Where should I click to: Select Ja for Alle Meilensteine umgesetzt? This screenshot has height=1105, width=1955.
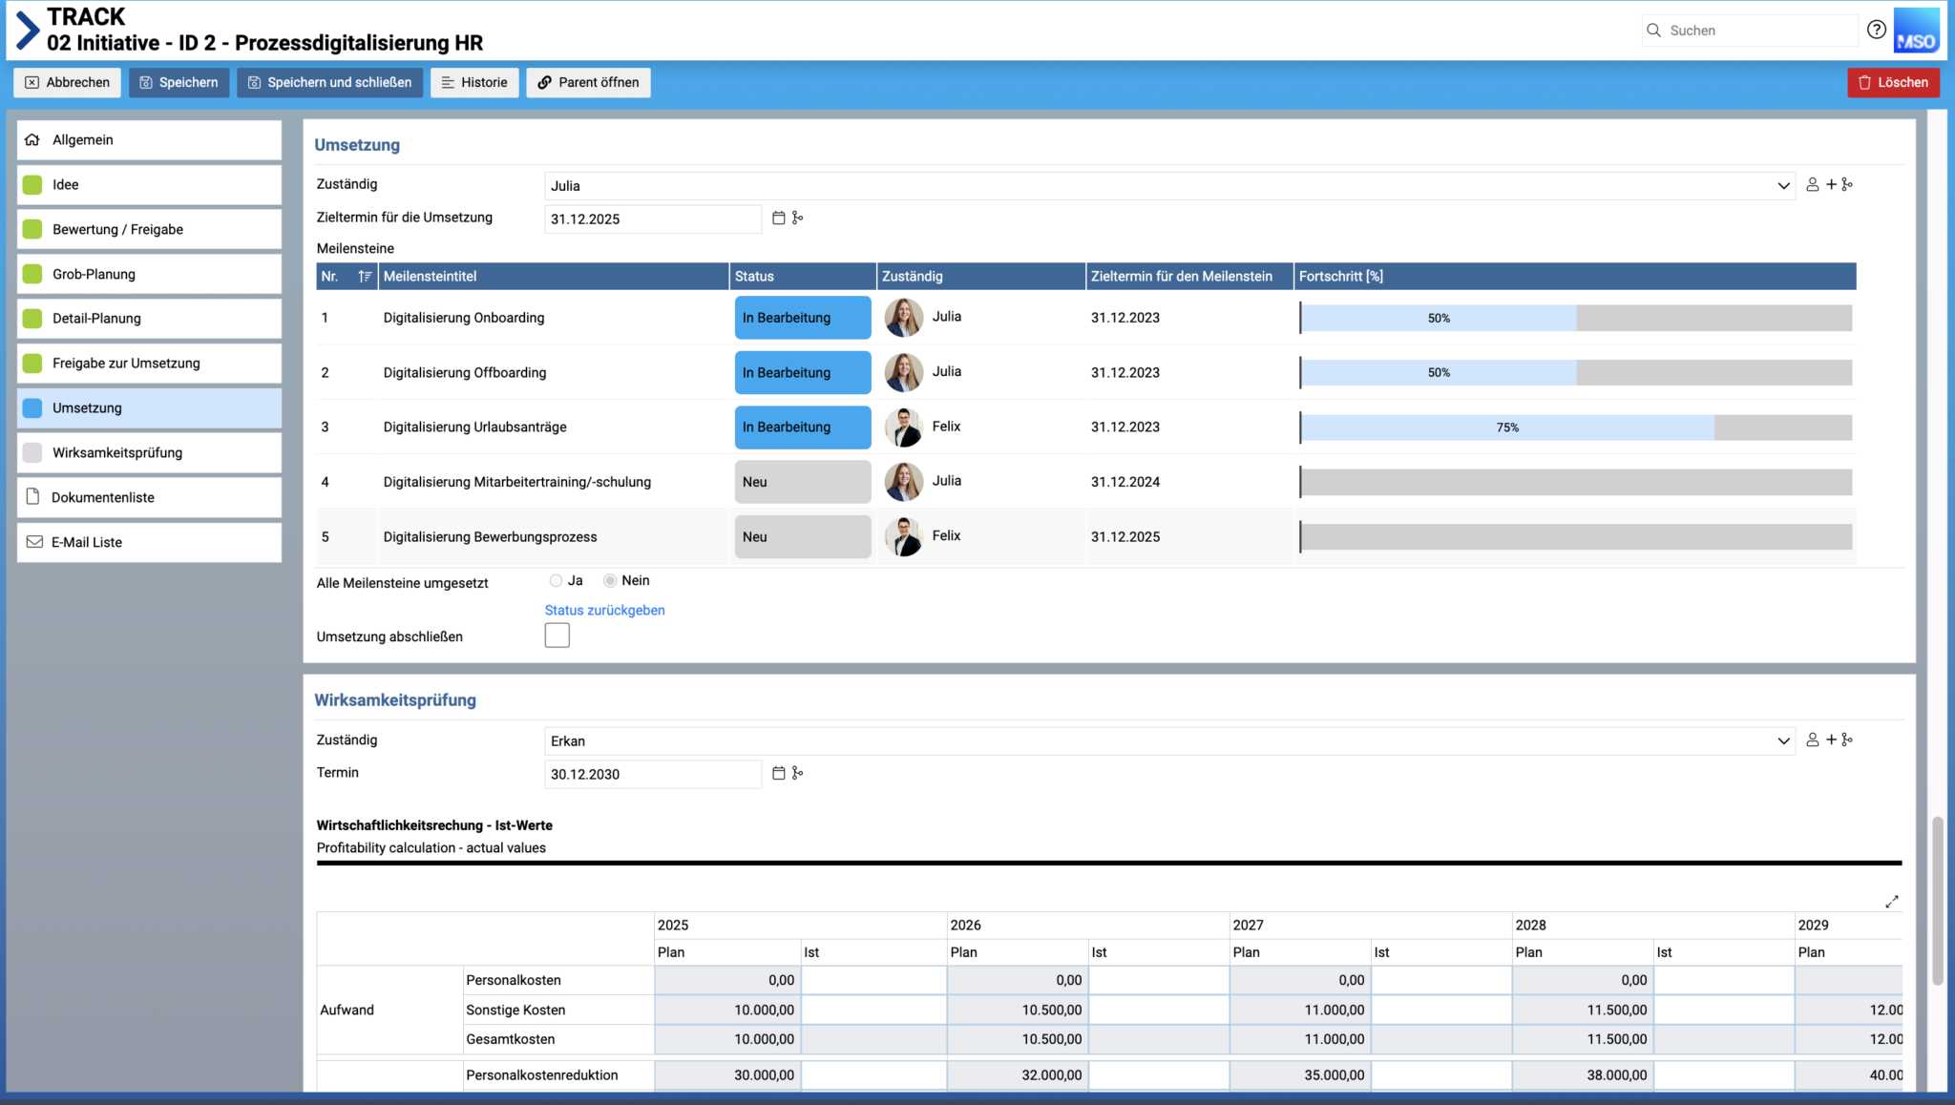[x=556, y=580]
